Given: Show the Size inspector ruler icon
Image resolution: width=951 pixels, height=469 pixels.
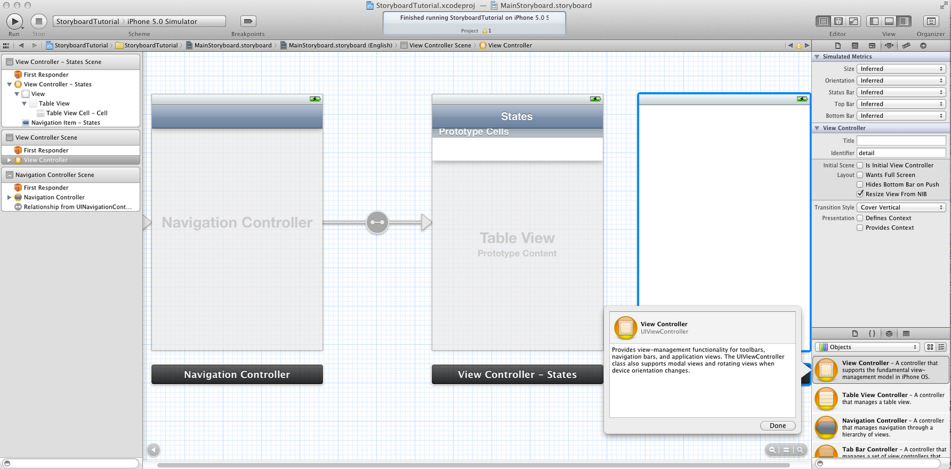Looking at the screenshot, I should tap(906, 46).
